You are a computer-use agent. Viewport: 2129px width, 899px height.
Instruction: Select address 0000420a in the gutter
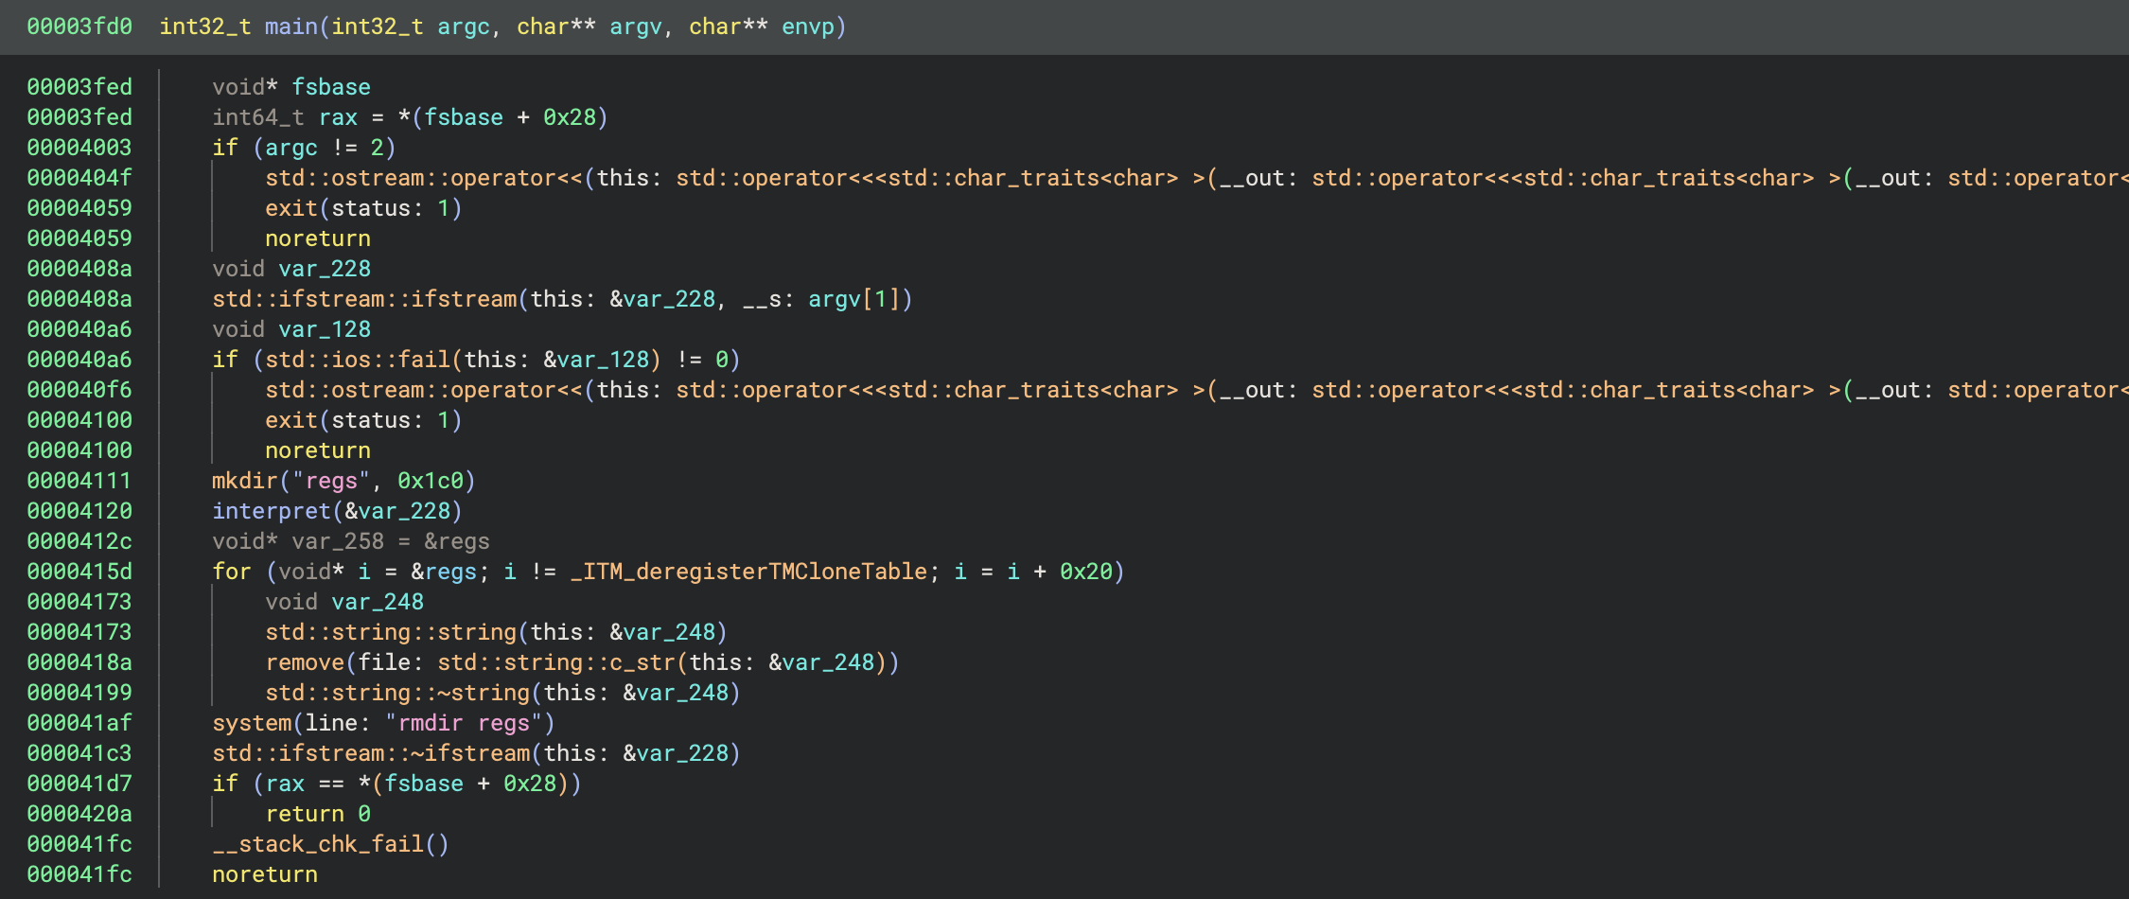(x=79, y=814)
